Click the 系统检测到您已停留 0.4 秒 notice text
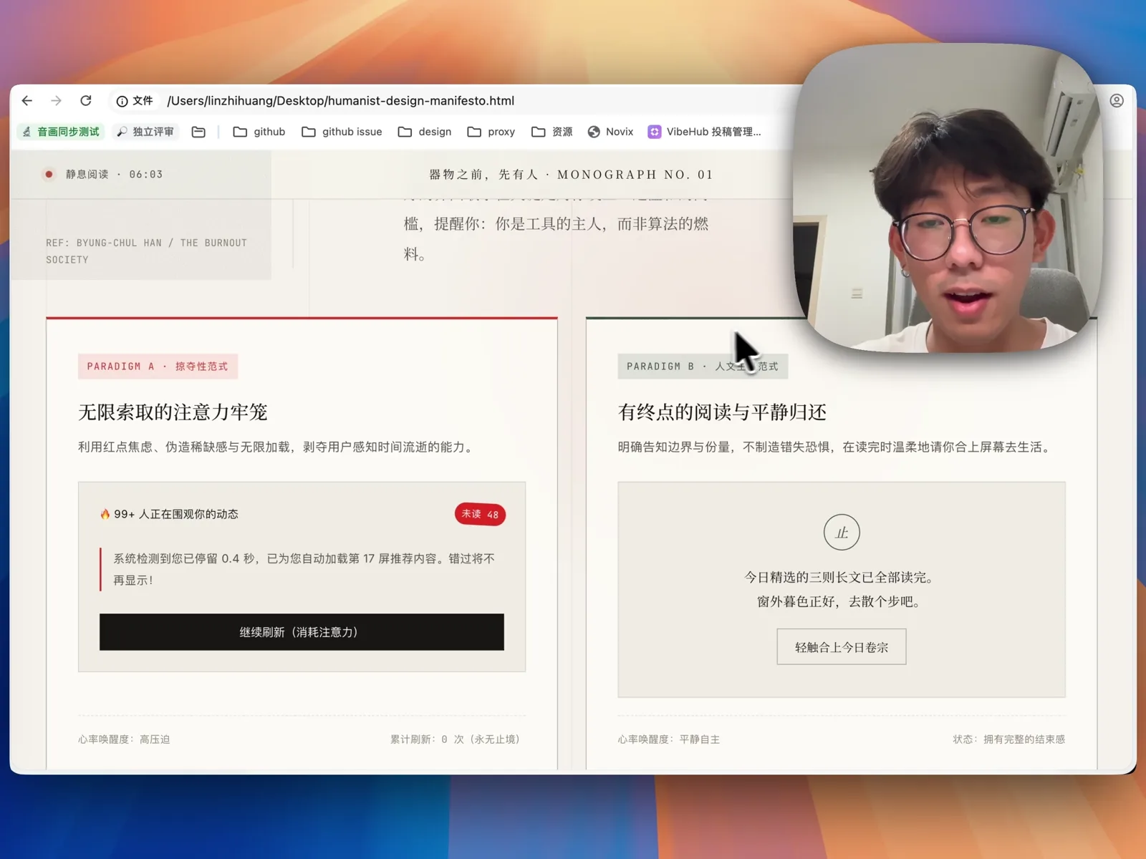 coord(304,569)
